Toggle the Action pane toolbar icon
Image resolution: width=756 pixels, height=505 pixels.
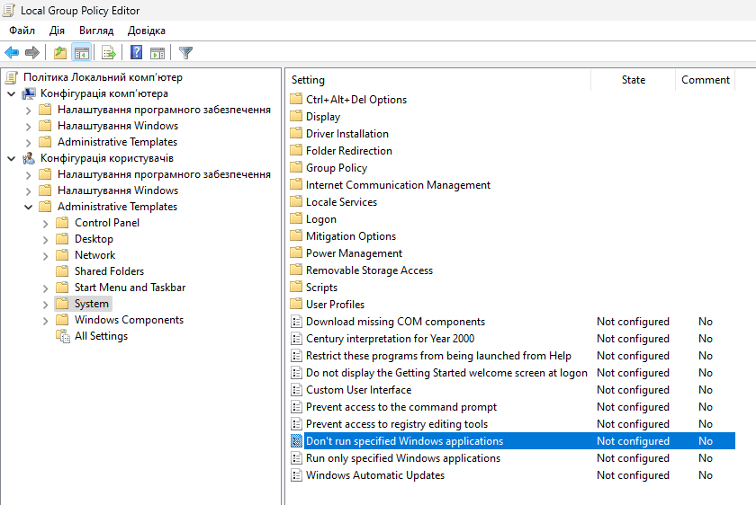157,53
